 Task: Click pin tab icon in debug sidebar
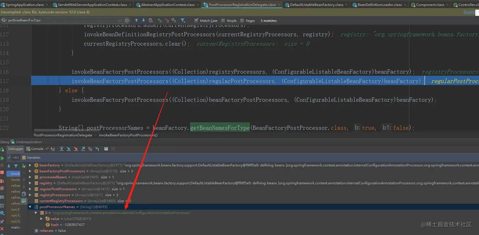[x=2, y=222]
